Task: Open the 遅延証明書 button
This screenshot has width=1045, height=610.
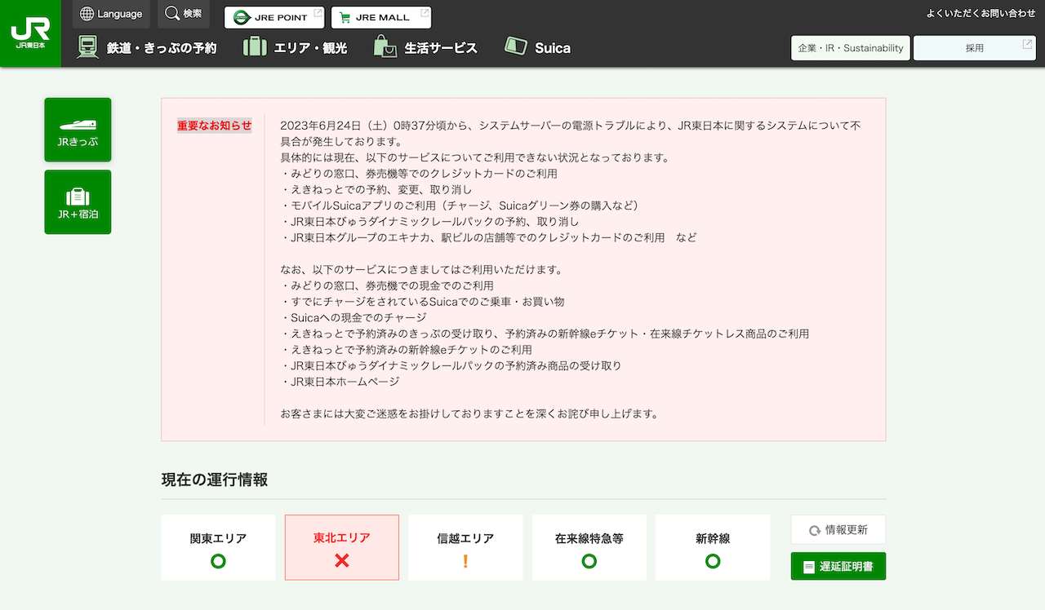Action: (838, 567)
